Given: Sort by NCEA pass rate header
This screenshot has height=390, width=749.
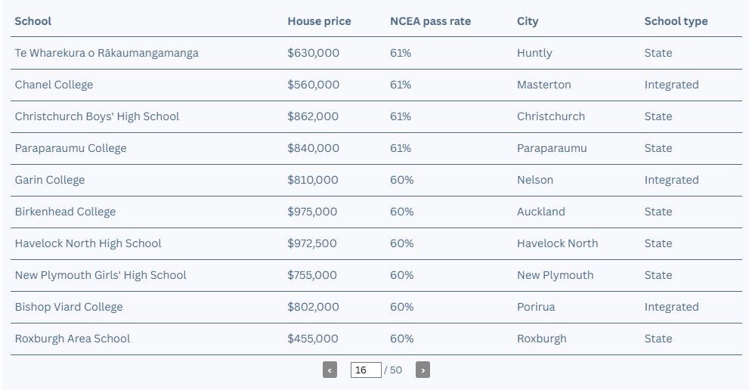Looking at the screenshot, I should click(430, 21).
